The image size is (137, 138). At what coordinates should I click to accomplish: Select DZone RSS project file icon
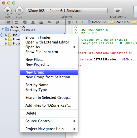(7, 29)
